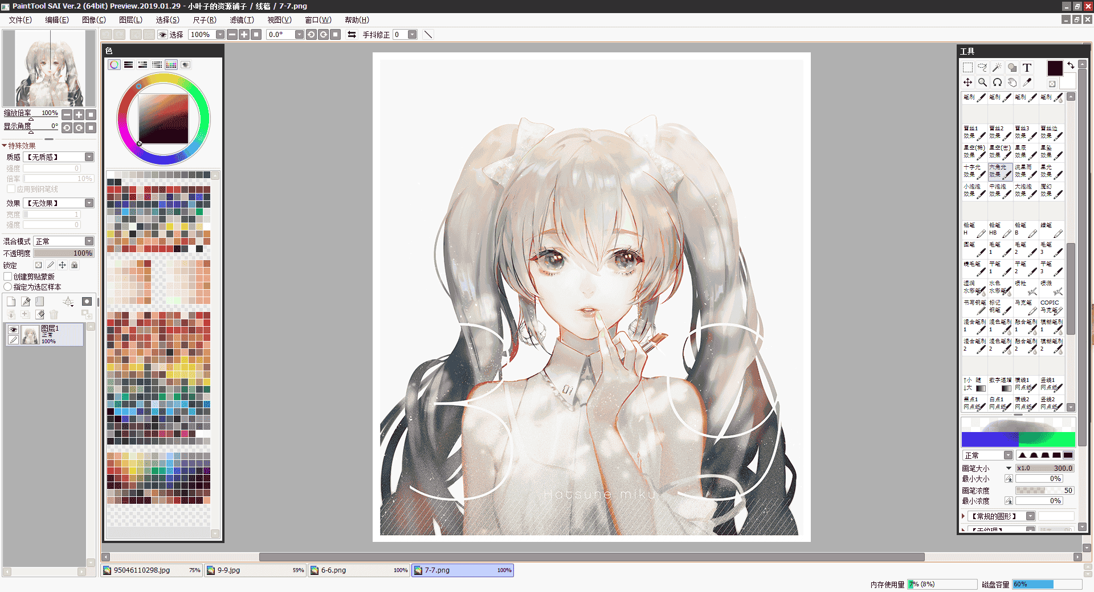Create a new layer in the layer panel

pos(11,302)
